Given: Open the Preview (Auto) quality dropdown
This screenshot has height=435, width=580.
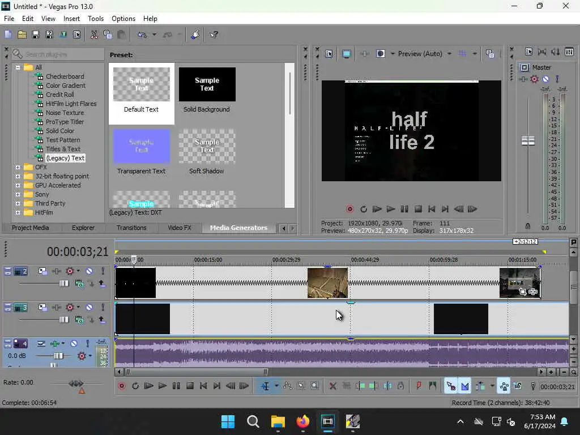Looking at the screenshot, I should point(425,54).
